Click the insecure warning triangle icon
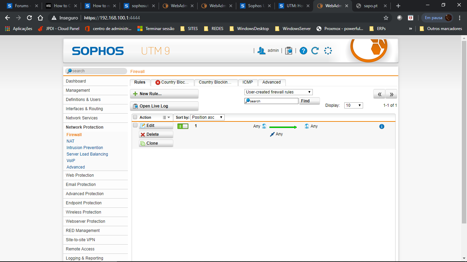Viewport: 467px width, 262px height. [54, 18]
